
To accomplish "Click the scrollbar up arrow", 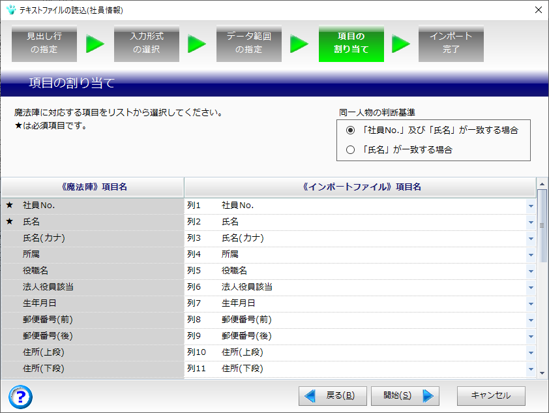I will point(542,183).
